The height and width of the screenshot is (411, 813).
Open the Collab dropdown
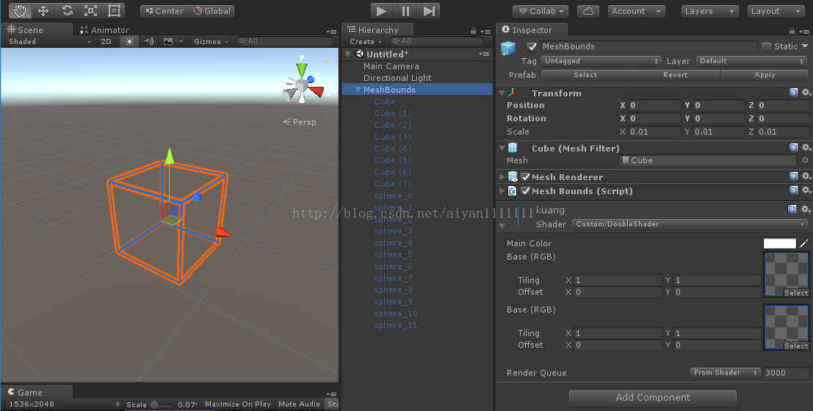coord(541,11)
